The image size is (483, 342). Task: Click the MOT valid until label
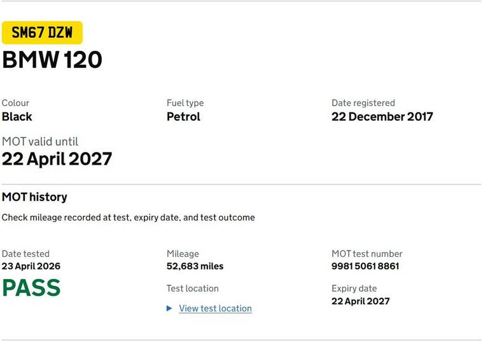point(40,142)
